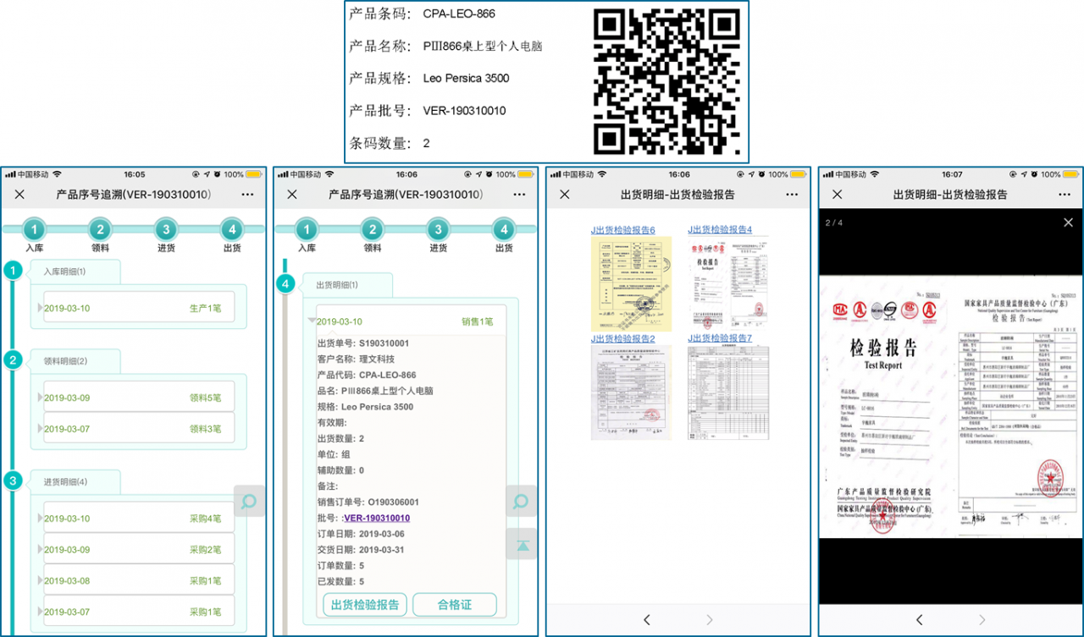Click the product code CPA-LEO-866 in label
Screen dimensions: 1084x637
pyautogui.click(x=459, y=14)
